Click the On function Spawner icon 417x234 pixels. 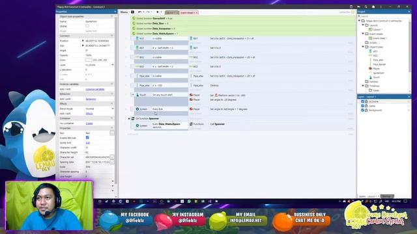click(133, 118)
